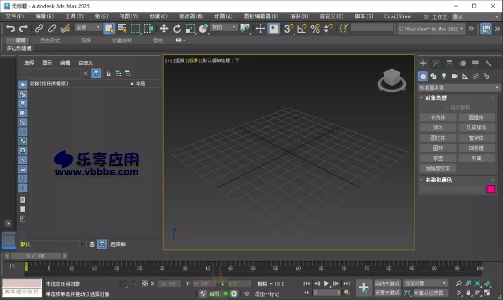Image resolution: width=503 pixels, height=300 pixels.
Task: Open the Utilities wrench tab in command panel
Action: (488, 63)
